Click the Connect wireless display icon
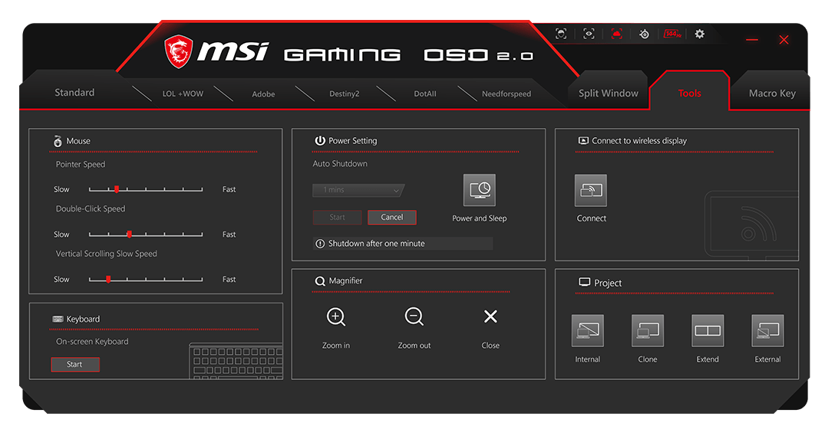This screenshot has height=426, width=825. pyautogui.click(x=591, y=190)
